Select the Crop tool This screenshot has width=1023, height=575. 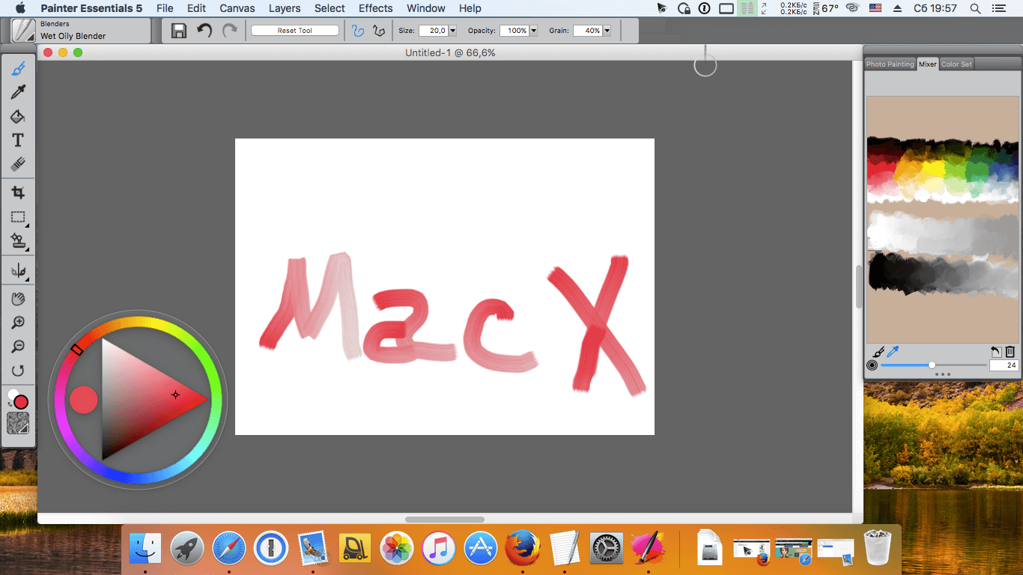(x=19, y=192)
